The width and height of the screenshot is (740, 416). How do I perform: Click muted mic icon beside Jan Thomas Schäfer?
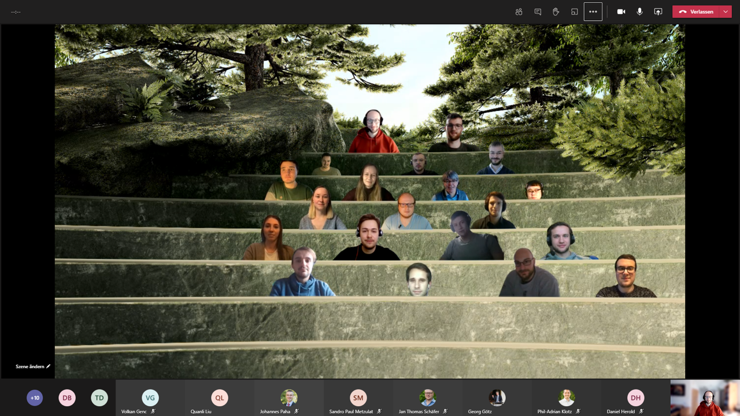click(445, 411)
